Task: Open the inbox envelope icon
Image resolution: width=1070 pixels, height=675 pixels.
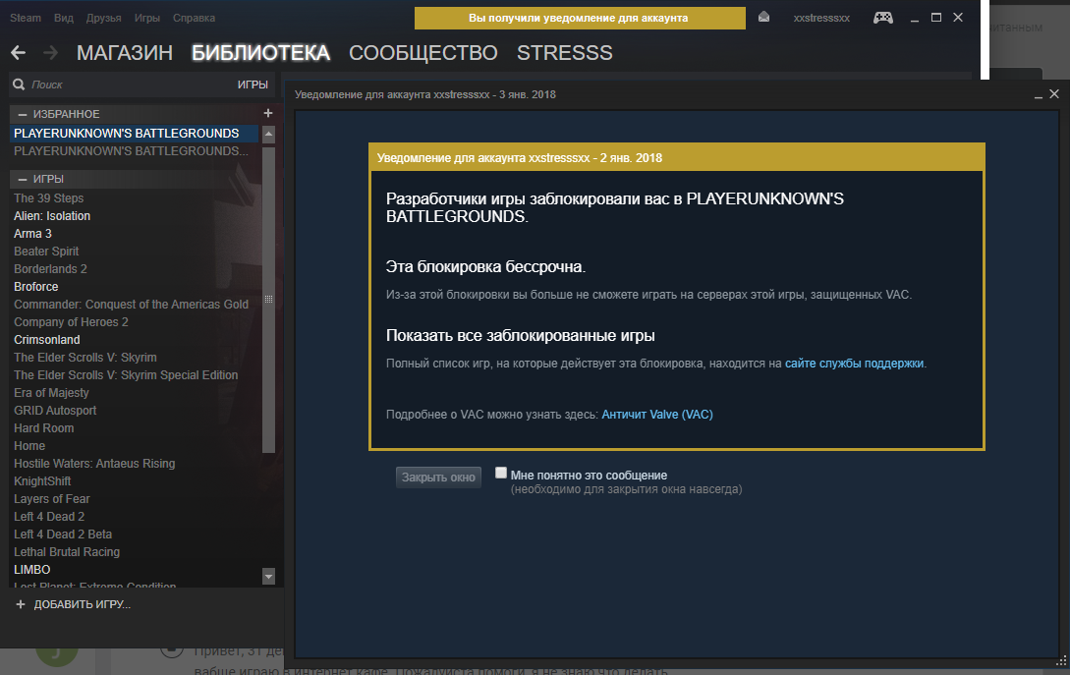Action: click(763, 17)
